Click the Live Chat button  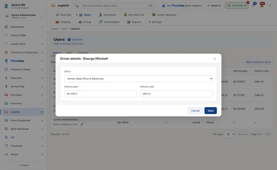tap(237, 6)
